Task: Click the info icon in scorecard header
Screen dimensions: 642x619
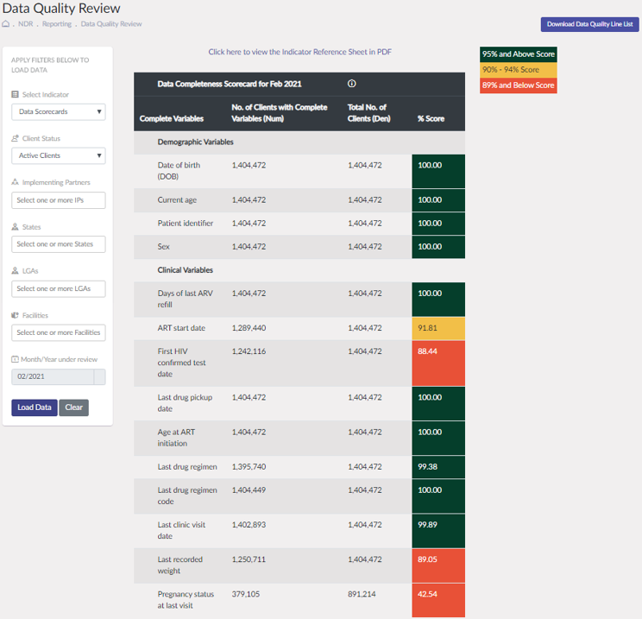Action: pyautogui.click(x=352, y=84)
